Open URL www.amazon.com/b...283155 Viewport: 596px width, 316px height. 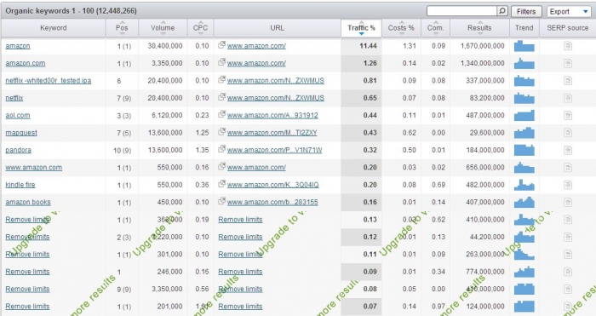tap(272, 203)
